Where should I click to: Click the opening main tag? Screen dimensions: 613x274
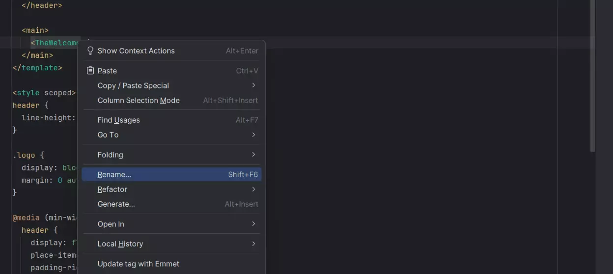point(35,30)
